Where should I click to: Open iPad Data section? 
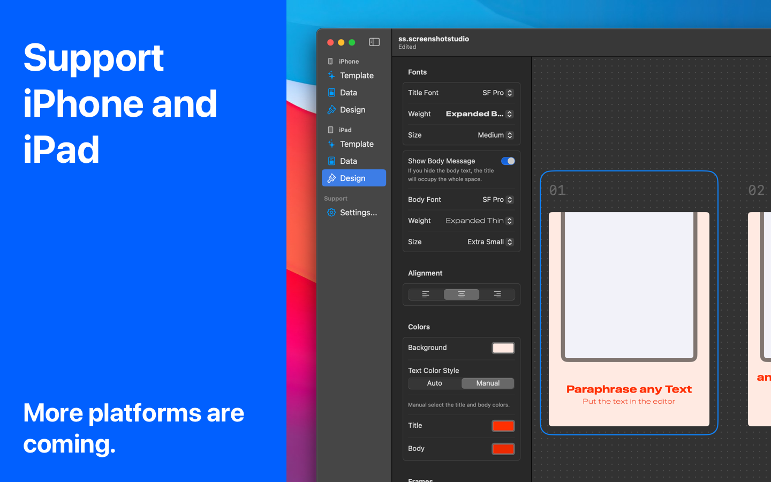click(x=354, y=161)
